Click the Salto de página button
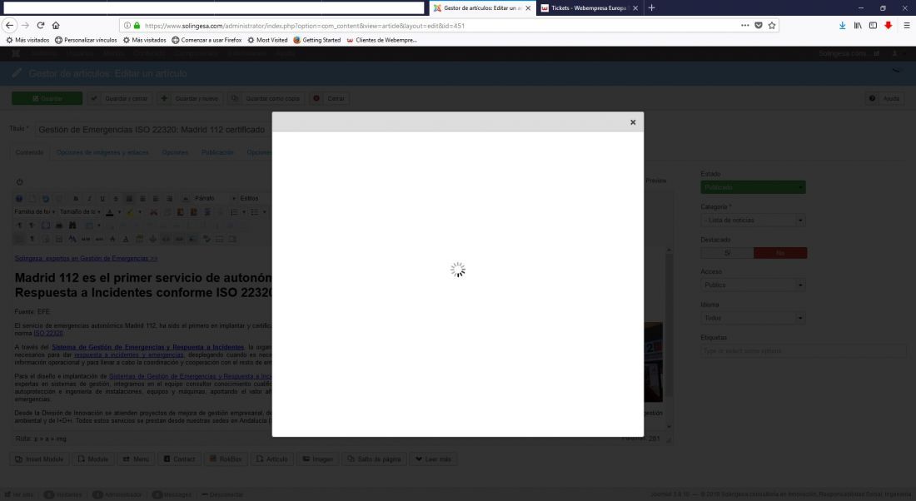 click(374, 459)
